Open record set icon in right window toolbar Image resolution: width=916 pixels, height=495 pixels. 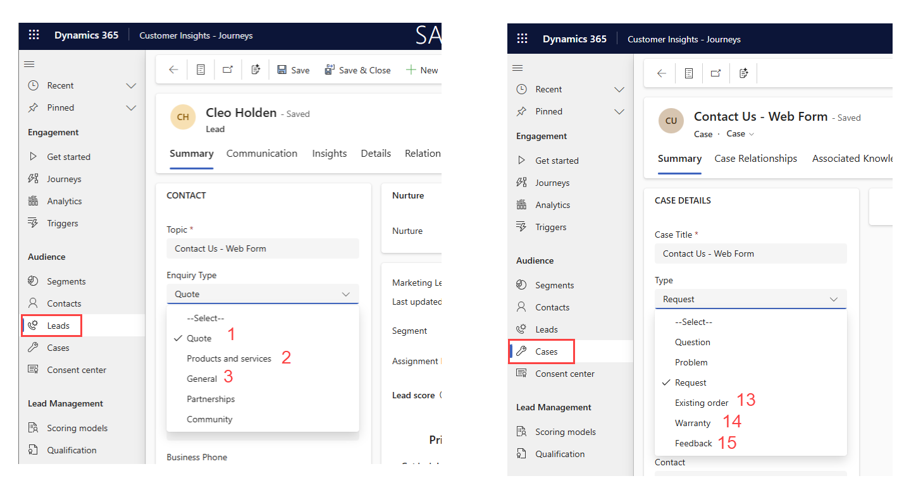689,73
